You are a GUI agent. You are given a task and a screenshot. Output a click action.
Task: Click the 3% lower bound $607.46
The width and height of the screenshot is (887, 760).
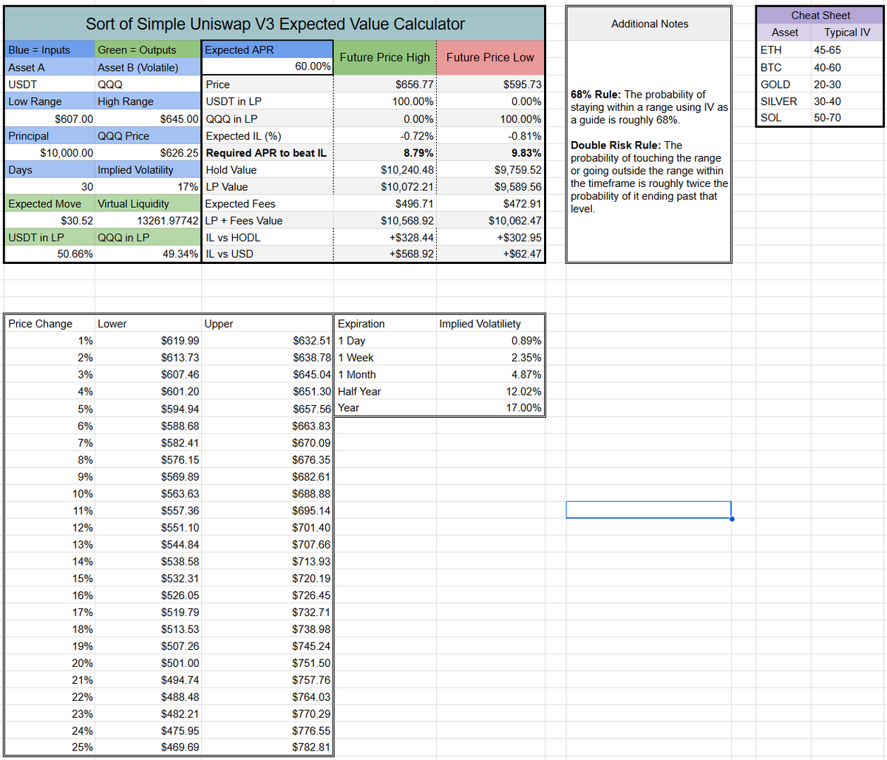(148, 374)
